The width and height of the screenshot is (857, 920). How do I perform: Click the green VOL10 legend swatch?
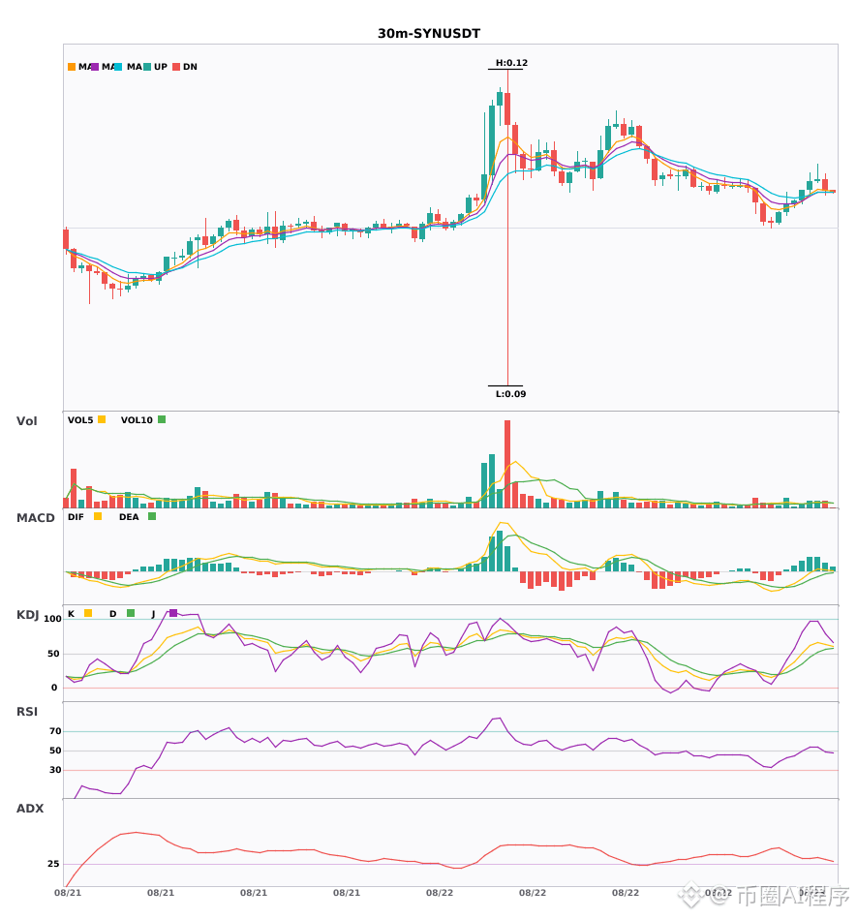point(162,419)
